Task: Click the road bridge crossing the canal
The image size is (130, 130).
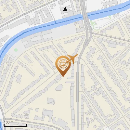Action: click(85, 15)
